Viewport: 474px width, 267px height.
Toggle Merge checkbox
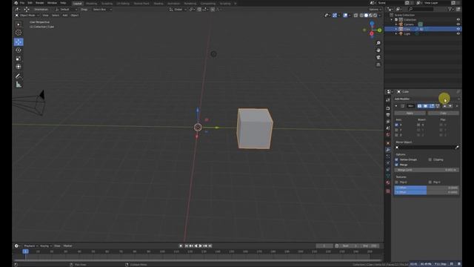(x=396, y=165)
